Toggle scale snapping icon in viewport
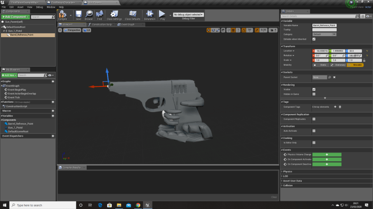 (x=257, y=30)
